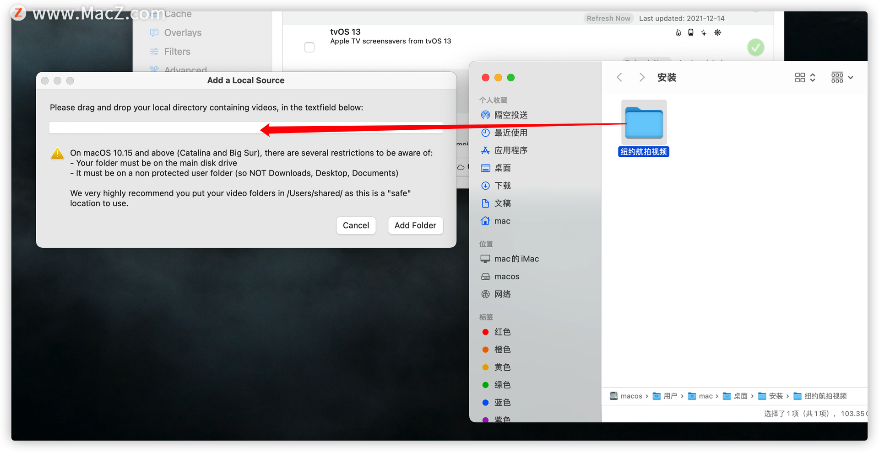Click the clock icon for 最近使用
Screen dimensions: 879x452
[x=485, y=133]
